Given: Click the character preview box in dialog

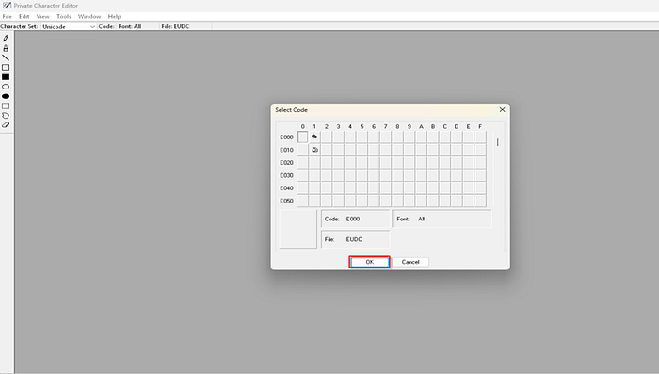Looking at the screenshot, I should coord(298,229).
